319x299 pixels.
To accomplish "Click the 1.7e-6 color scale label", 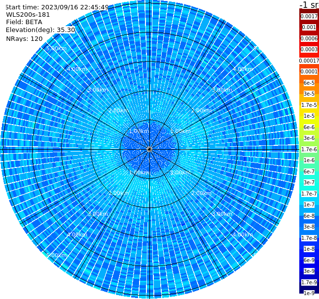I will [x=309, y=149].
